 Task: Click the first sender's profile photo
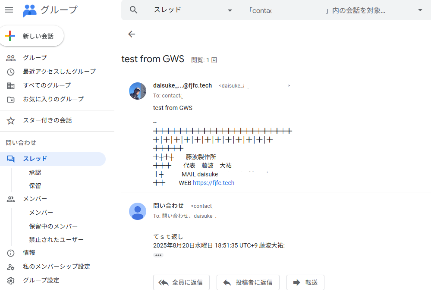click(x=138, y=91)
